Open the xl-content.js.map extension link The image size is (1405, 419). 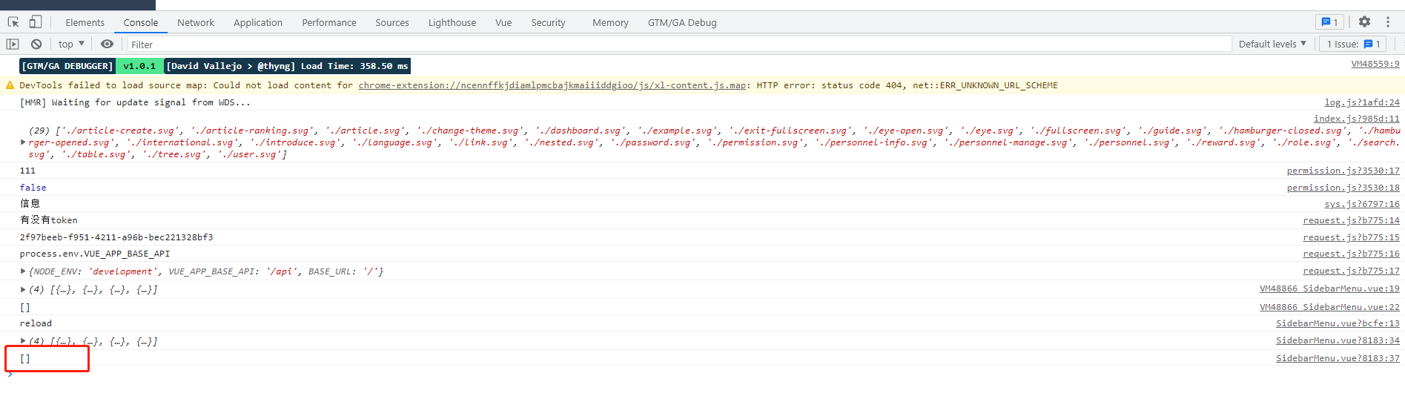point(552,86)
